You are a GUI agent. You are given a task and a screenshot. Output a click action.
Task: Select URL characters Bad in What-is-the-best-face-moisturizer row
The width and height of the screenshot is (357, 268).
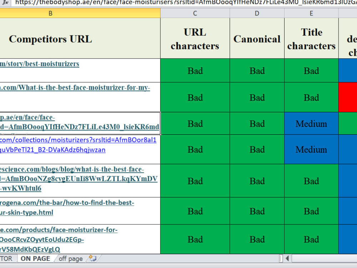tap(195, 97)
